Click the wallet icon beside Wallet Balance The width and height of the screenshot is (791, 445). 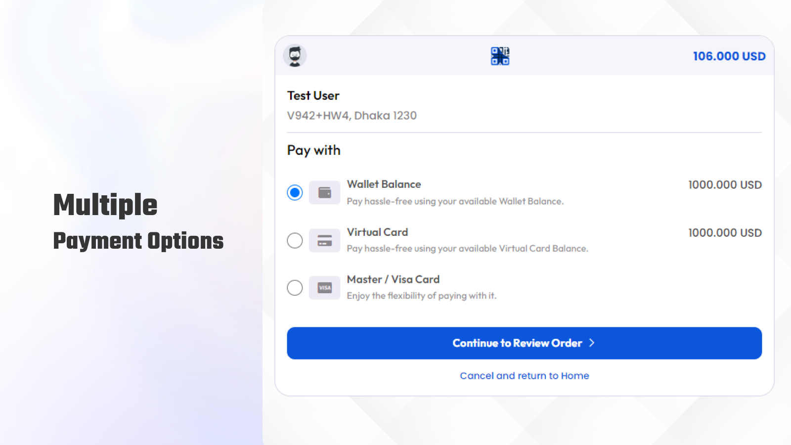click(x=324, y=192)
